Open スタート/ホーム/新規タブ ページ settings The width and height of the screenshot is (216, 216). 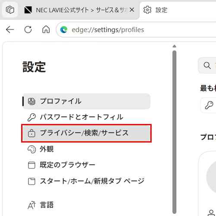86,181
